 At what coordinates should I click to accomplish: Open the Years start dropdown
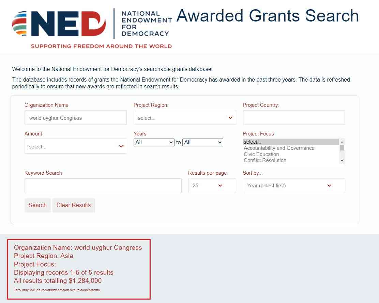tap(154, 143)
